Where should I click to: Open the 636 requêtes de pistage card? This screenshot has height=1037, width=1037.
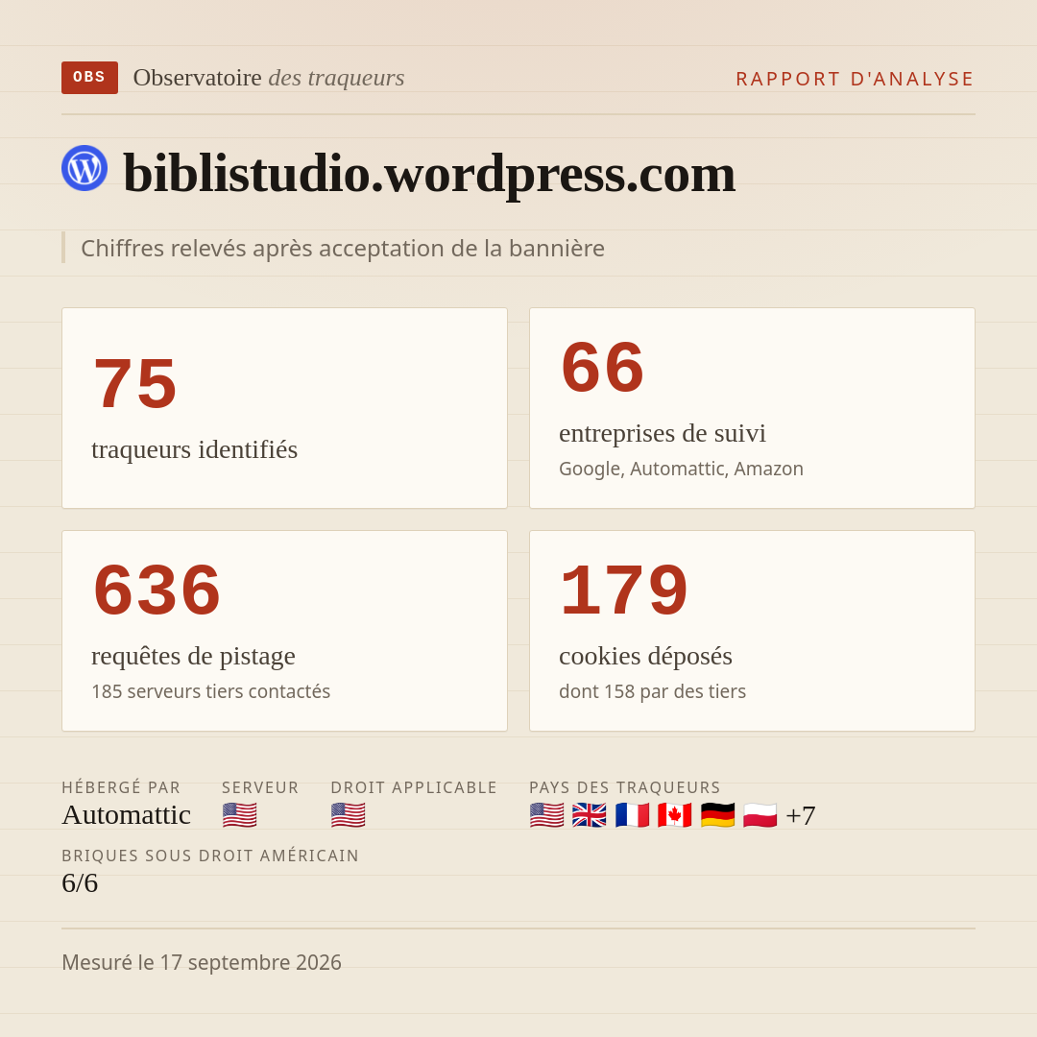tap(284, 631)
